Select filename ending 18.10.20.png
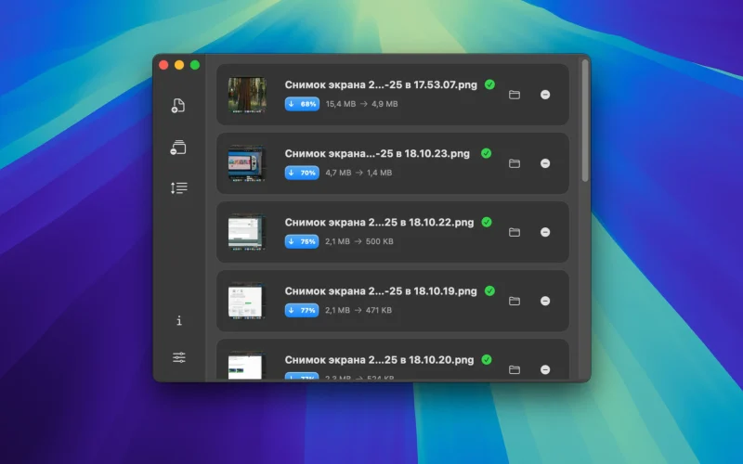Image resolution: width=743 pixels, height=464 pixels. click(379, 360)
